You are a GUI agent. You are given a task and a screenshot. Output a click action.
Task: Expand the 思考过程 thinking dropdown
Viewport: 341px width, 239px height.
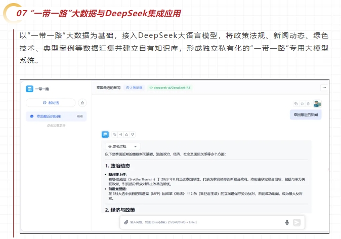(x=122, y=146)
